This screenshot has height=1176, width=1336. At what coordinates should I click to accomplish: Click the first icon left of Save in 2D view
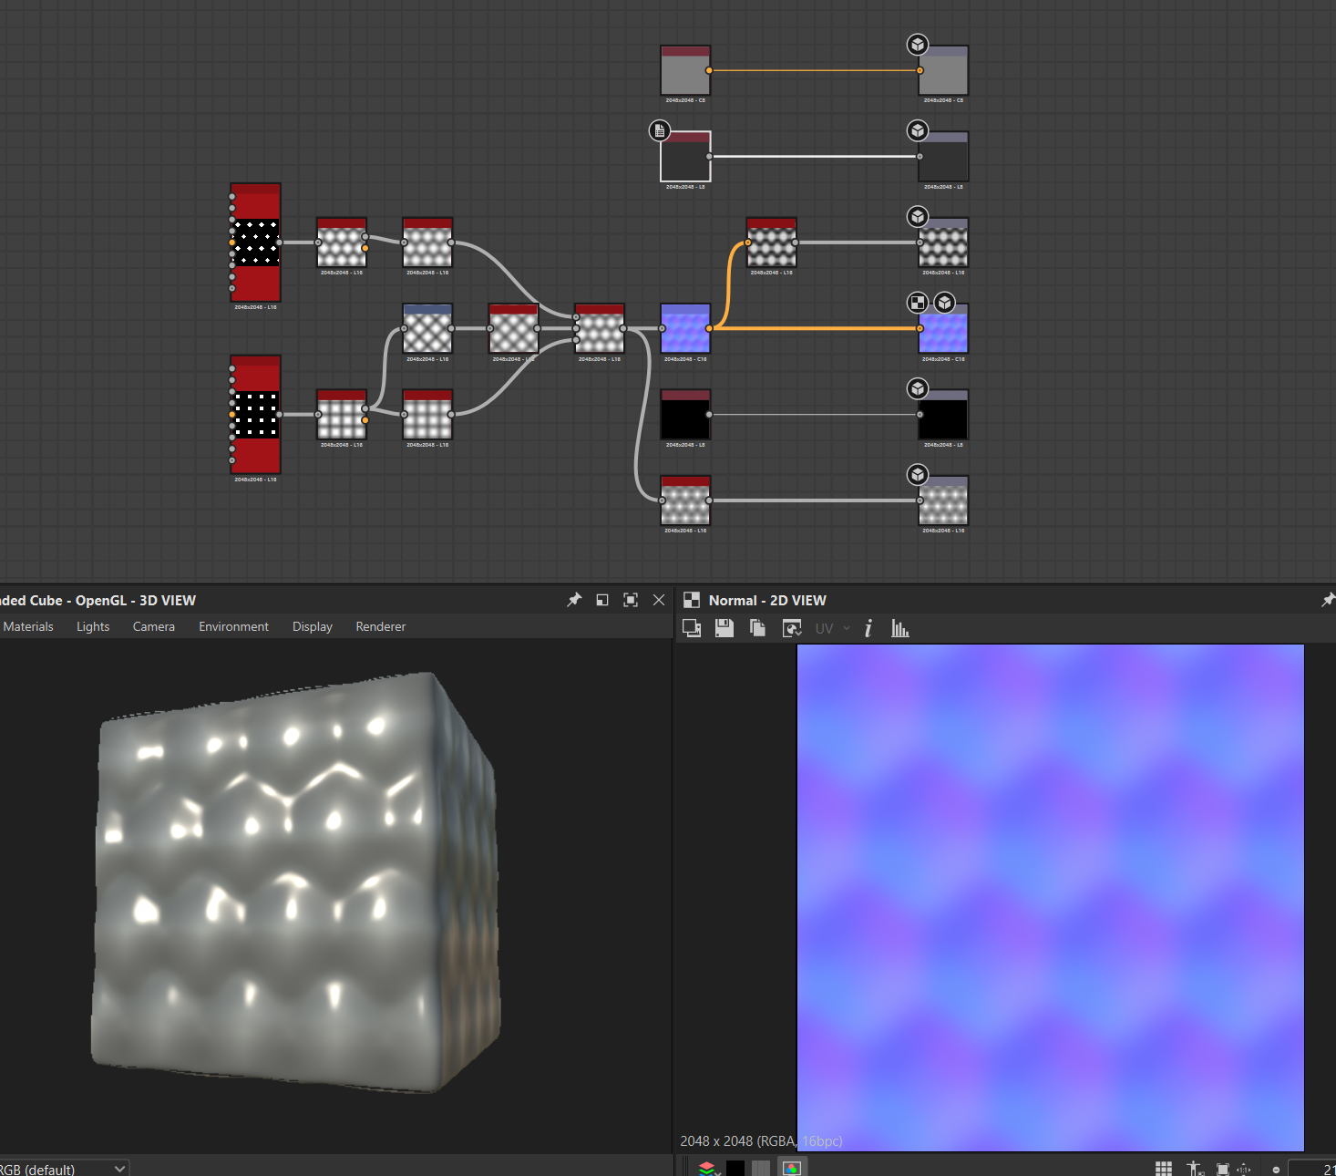692,628
